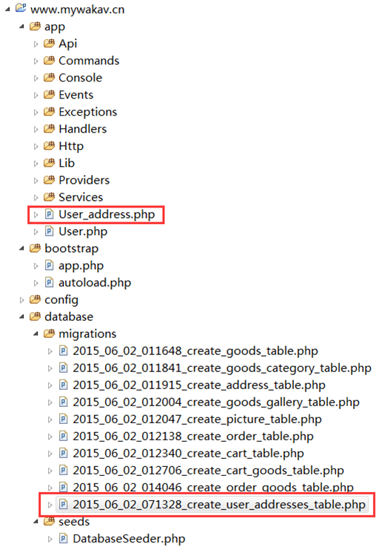Click the app folder icon
Image resolution: width=385 pixels, height=547 pixels.
35,26
